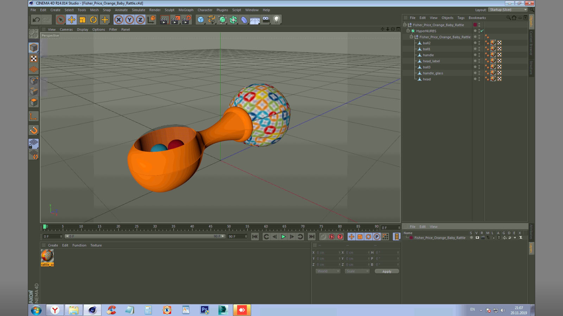Open the Character menu

205,10
